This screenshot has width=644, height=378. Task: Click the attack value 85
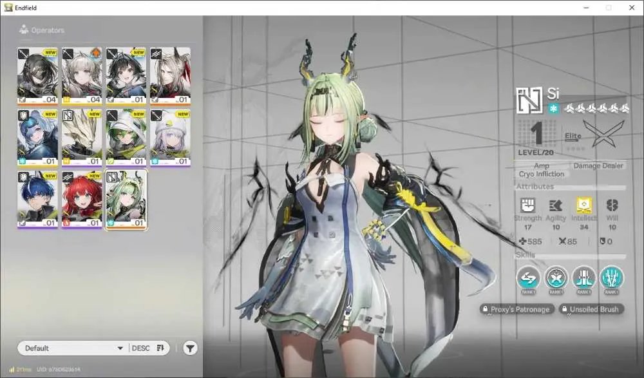point(572,241)
